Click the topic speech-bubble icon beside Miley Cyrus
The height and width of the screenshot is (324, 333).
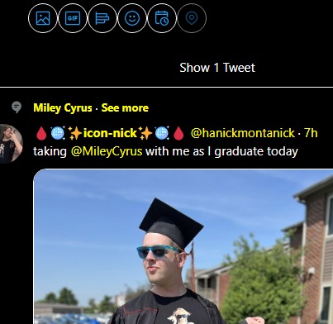pos(17,107)
